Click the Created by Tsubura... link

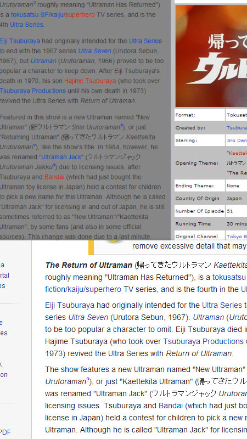(237, 128)
